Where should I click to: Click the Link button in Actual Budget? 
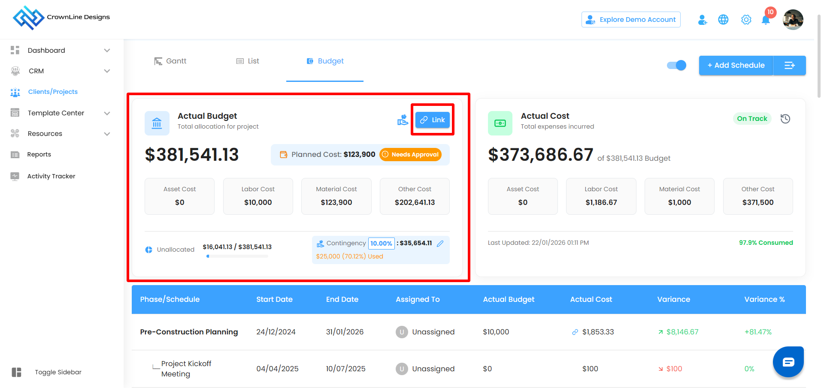(433, 120)
